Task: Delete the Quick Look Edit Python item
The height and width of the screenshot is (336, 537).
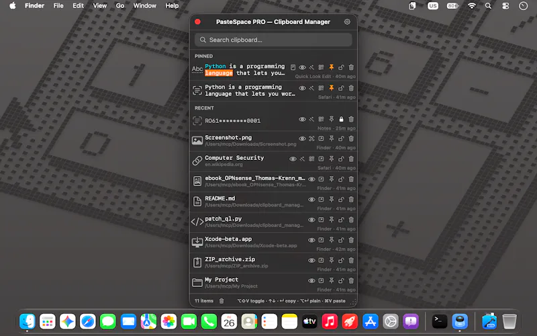Action: pos(351,68)
